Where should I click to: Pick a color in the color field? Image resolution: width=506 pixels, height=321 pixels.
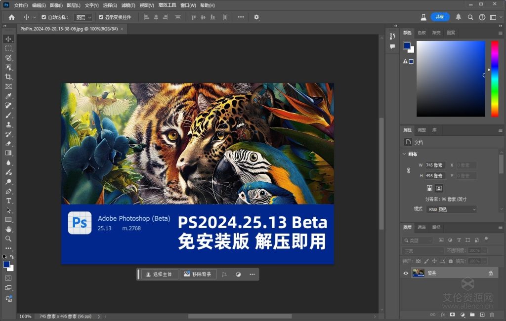tap(451, 79)
